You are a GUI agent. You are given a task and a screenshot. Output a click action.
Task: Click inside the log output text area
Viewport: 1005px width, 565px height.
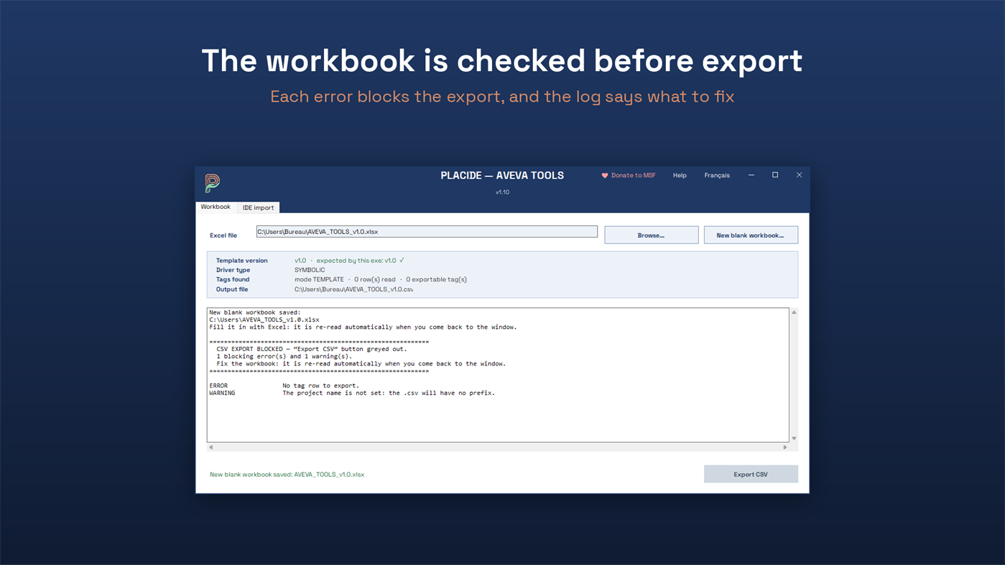pos(498,375)
